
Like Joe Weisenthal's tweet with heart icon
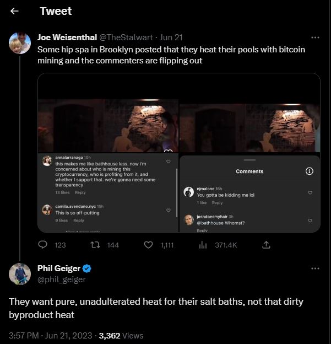pyautogui.click(x=148, y=245)
